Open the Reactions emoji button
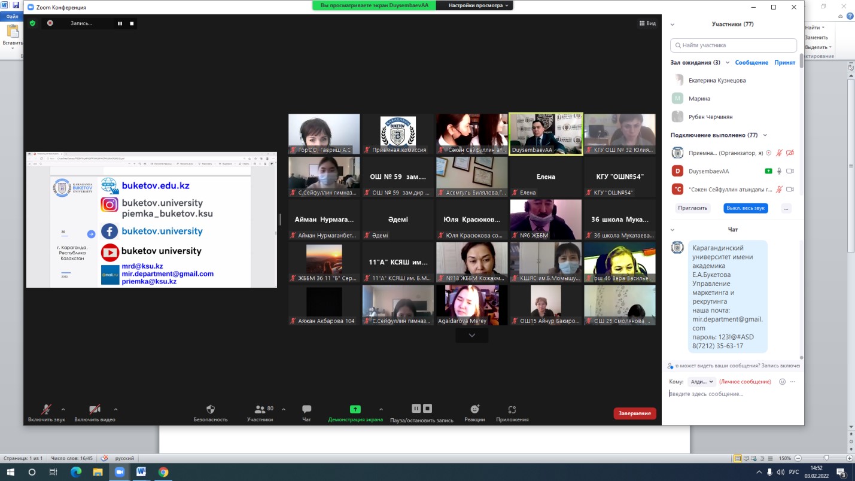This screenshot has height=481, width=855. click(474, 410)
